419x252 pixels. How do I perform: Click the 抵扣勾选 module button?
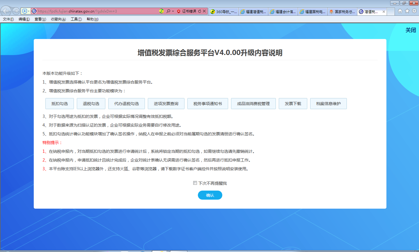pos(60,104)
